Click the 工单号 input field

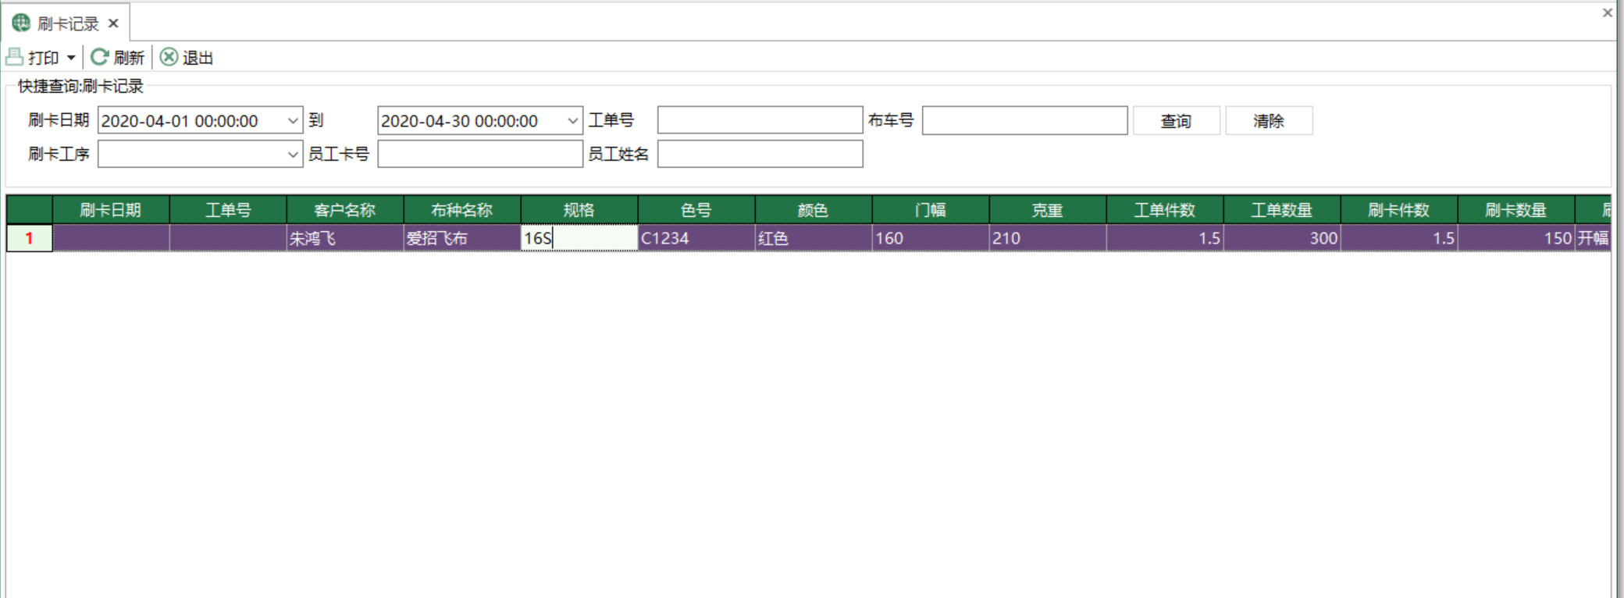click(x=760, y=120)
